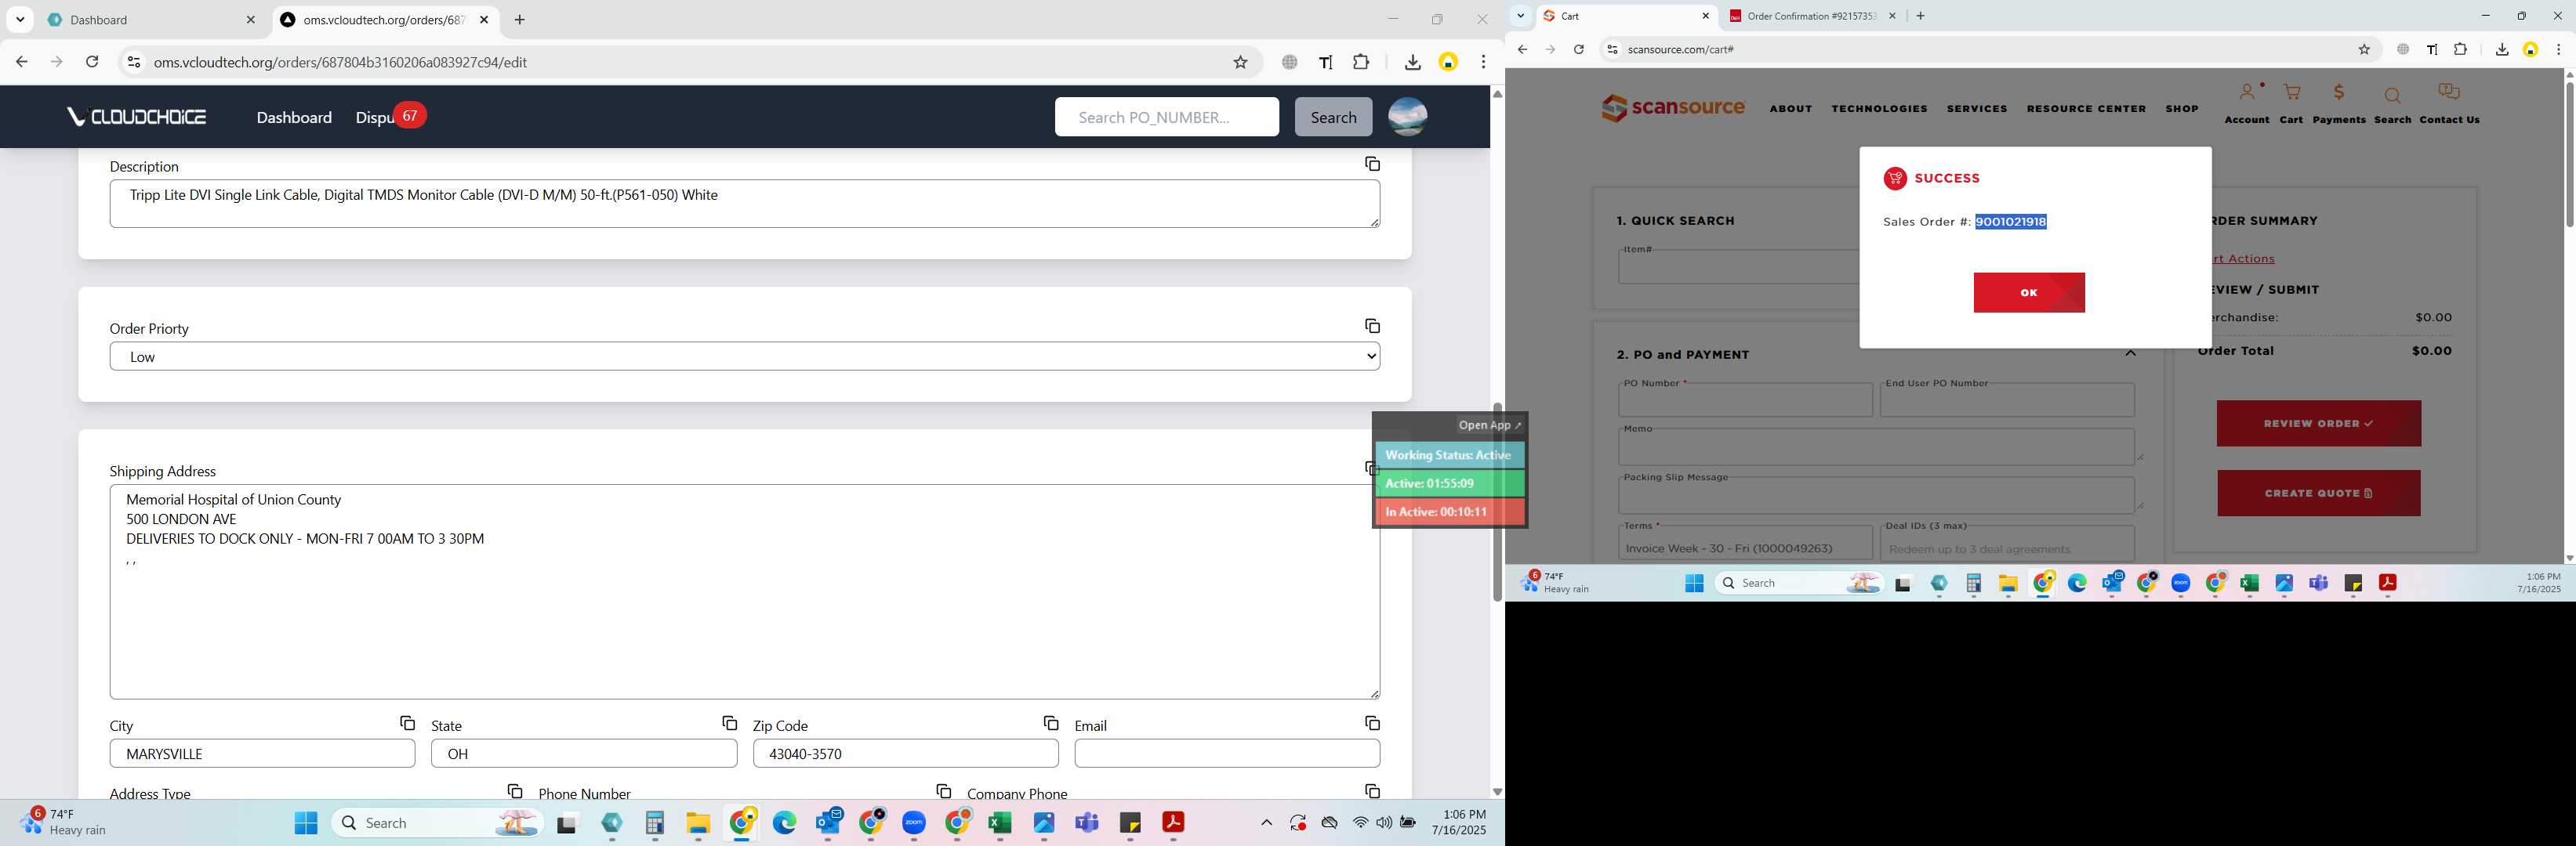Viewport: 2576px width, 846px height.
Task: Confirm the success dialog with OK
Action: (x=2028, y=293)
